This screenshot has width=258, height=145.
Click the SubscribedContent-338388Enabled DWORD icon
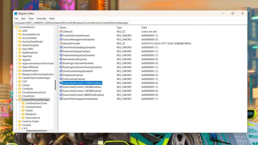61,87
